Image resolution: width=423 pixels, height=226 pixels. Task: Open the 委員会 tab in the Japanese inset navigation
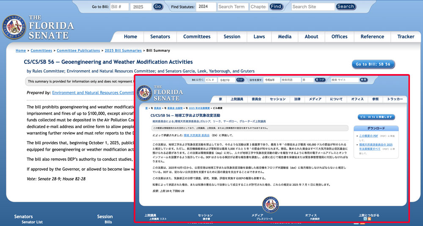click(x=256, y=99)
